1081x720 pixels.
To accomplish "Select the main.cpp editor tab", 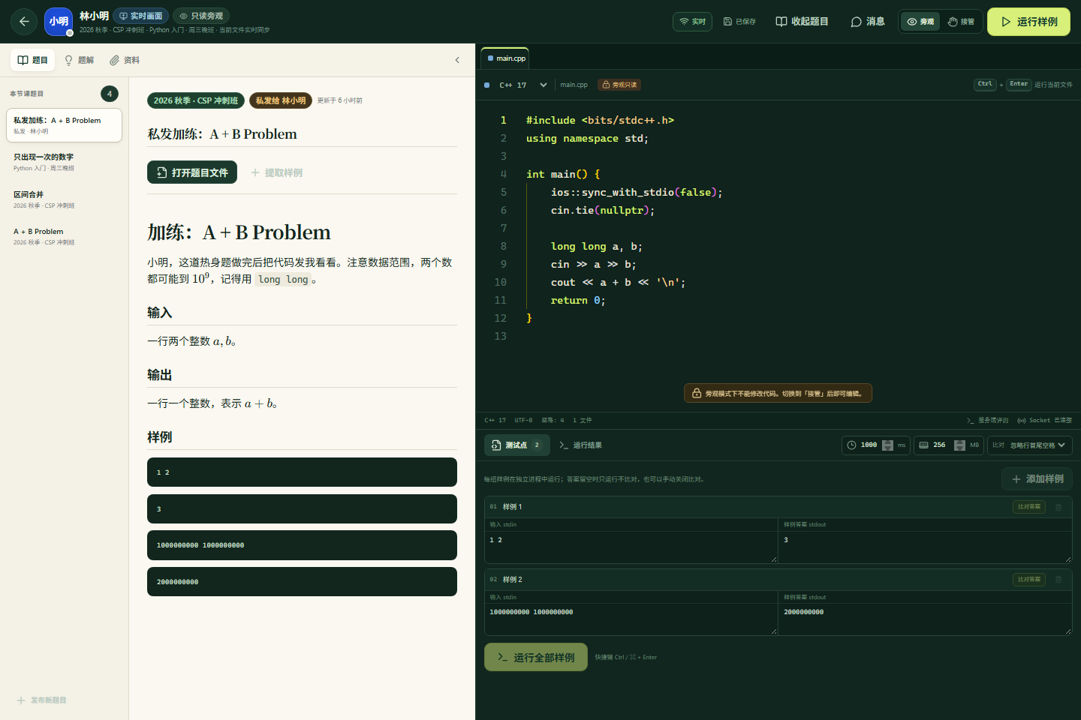I will 506,58.
